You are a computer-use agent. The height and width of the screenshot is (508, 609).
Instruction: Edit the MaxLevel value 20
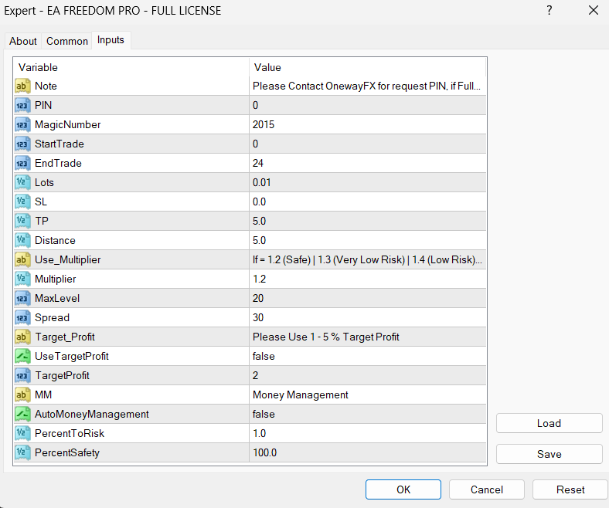pyautogui.click(x=367, y=299)
